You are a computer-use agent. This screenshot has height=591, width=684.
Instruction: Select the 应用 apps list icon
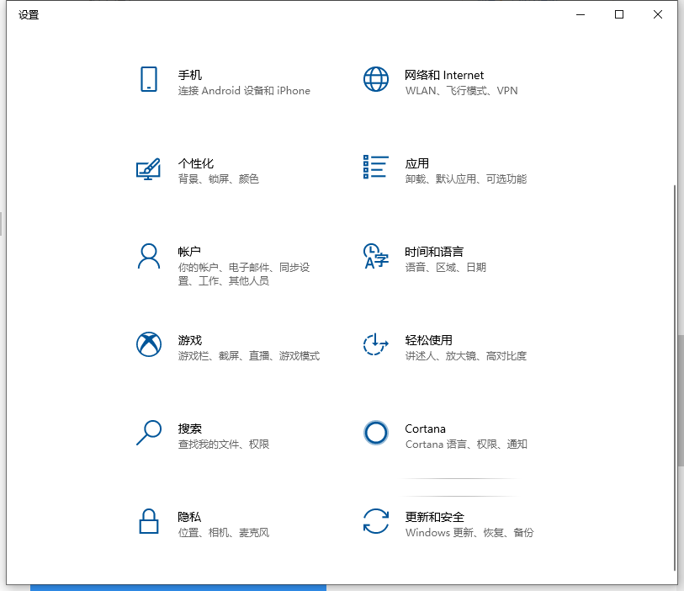375,167
